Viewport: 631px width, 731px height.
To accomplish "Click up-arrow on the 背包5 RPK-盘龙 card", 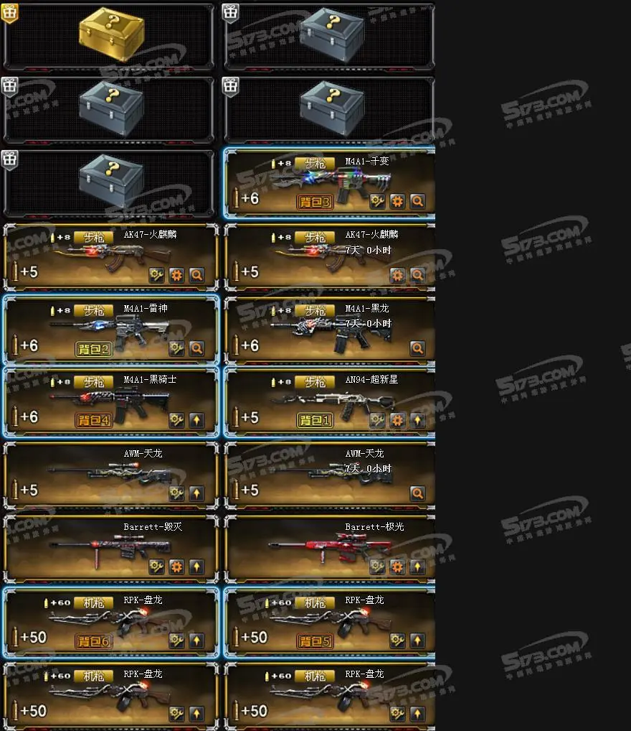I will 418,640.
